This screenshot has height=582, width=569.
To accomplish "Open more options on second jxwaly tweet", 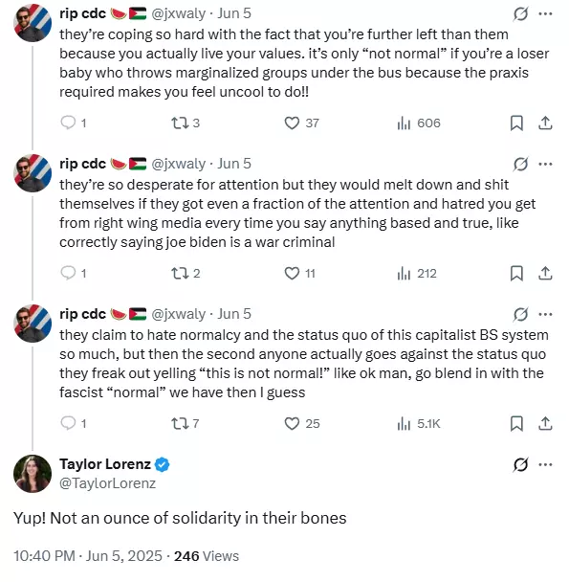I will point(545,164).
